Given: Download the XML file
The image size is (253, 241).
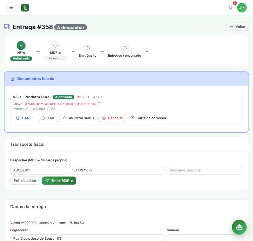Looking at the screenshot, I should click(x=48, y=118).
